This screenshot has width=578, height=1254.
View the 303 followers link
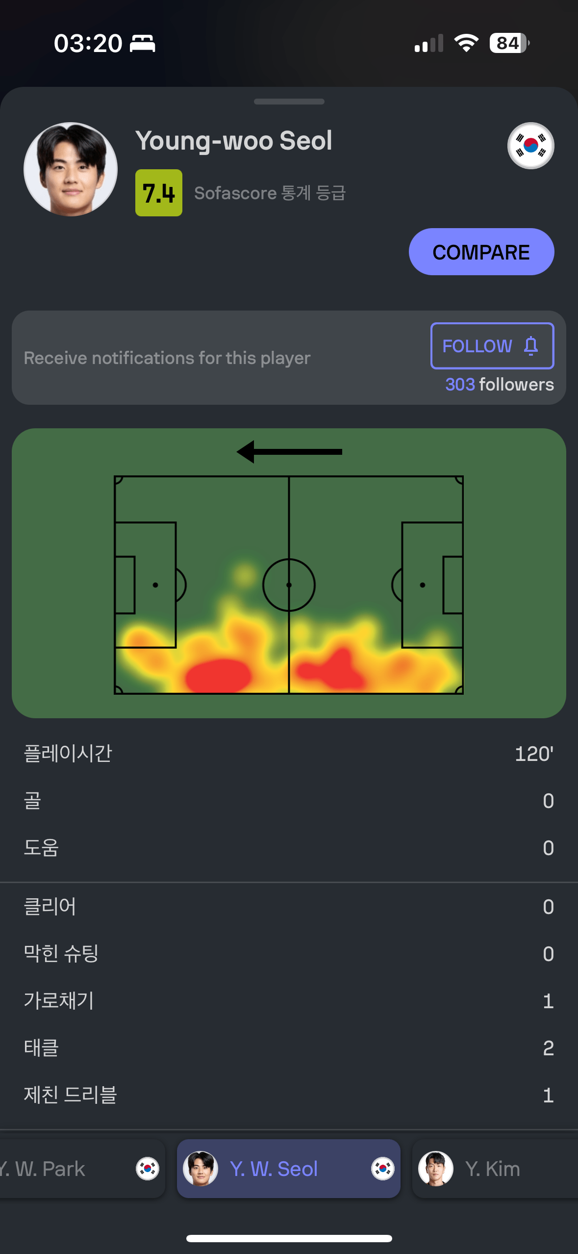(500, 384)
